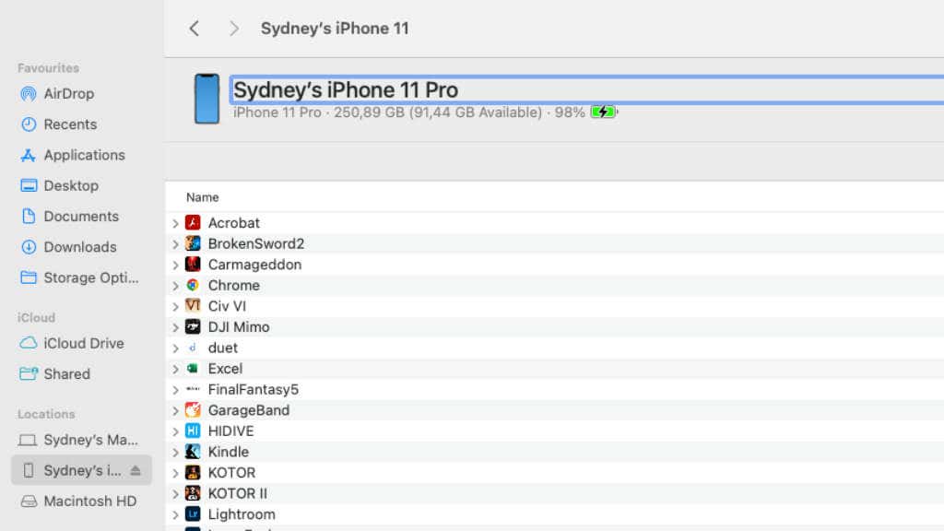Click the Desktop sidebar icon
944x531 pixels.
tap(29, 185)
